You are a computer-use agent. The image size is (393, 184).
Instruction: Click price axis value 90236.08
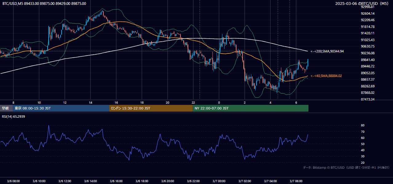pos(367,53)
